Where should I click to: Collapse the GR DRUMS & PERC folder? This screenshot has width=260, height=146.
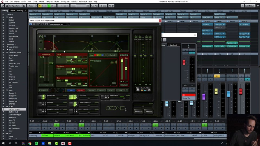click(7, 52)
